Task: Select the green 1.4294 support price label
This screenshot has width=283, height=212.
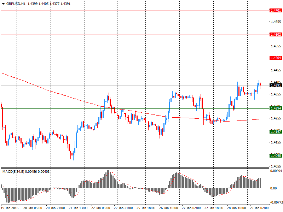Action: click(276, 108)
